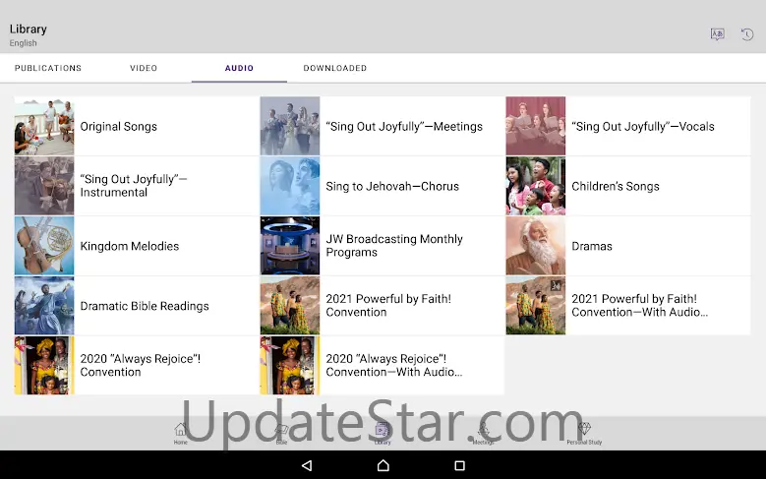Viewport: 766px width, 479px height.
Task: Select "2020 Always Rejoice! Convention—With Audio" title
Action: click(393, 365)
